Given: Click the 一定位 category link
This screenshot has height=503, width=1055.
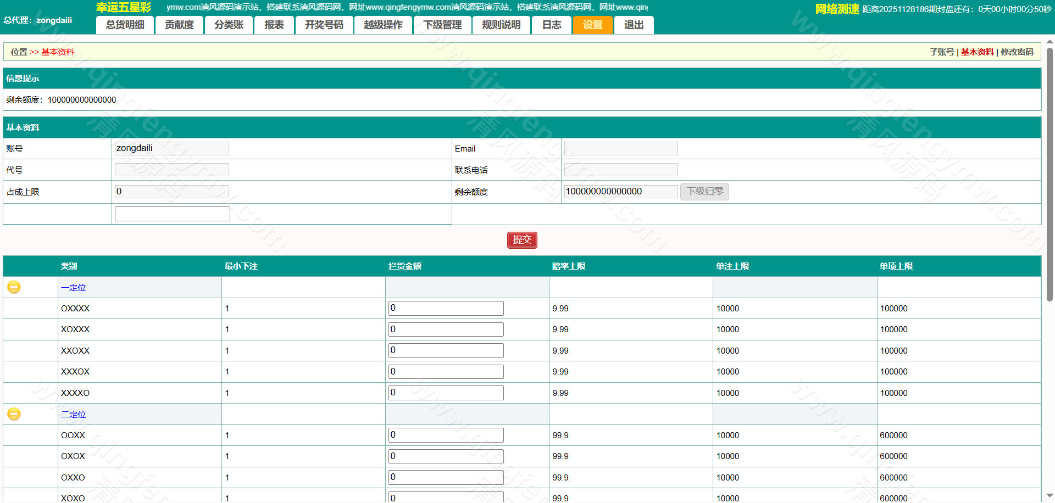Looking at the screenshot, I should click(73, 288).
